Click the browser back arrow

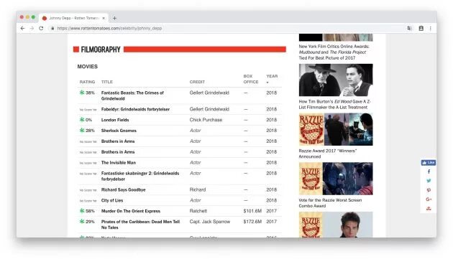point(22,28)
